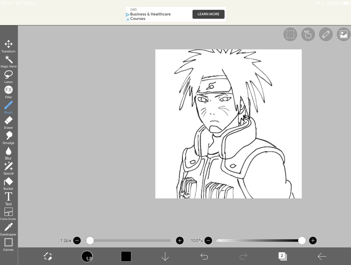The image size is (351, 265).
Task: Enable the touch gesture tool
Action: 308,34
